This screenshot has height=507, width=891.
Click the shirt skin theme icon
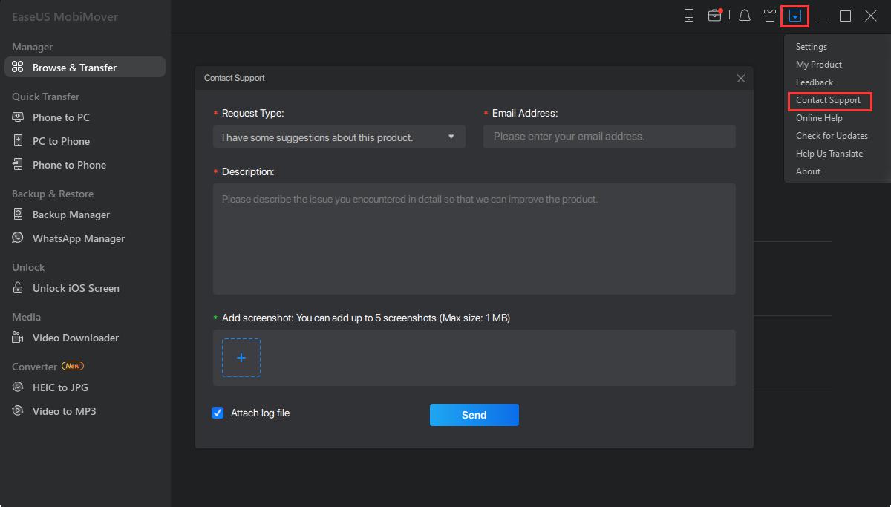tap(770, 16)
